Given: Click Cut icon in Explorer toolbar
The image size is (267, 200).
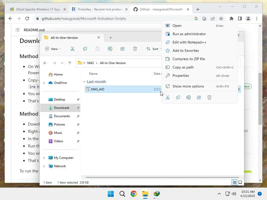Looking at the screenshot, I should coord(72,49).
